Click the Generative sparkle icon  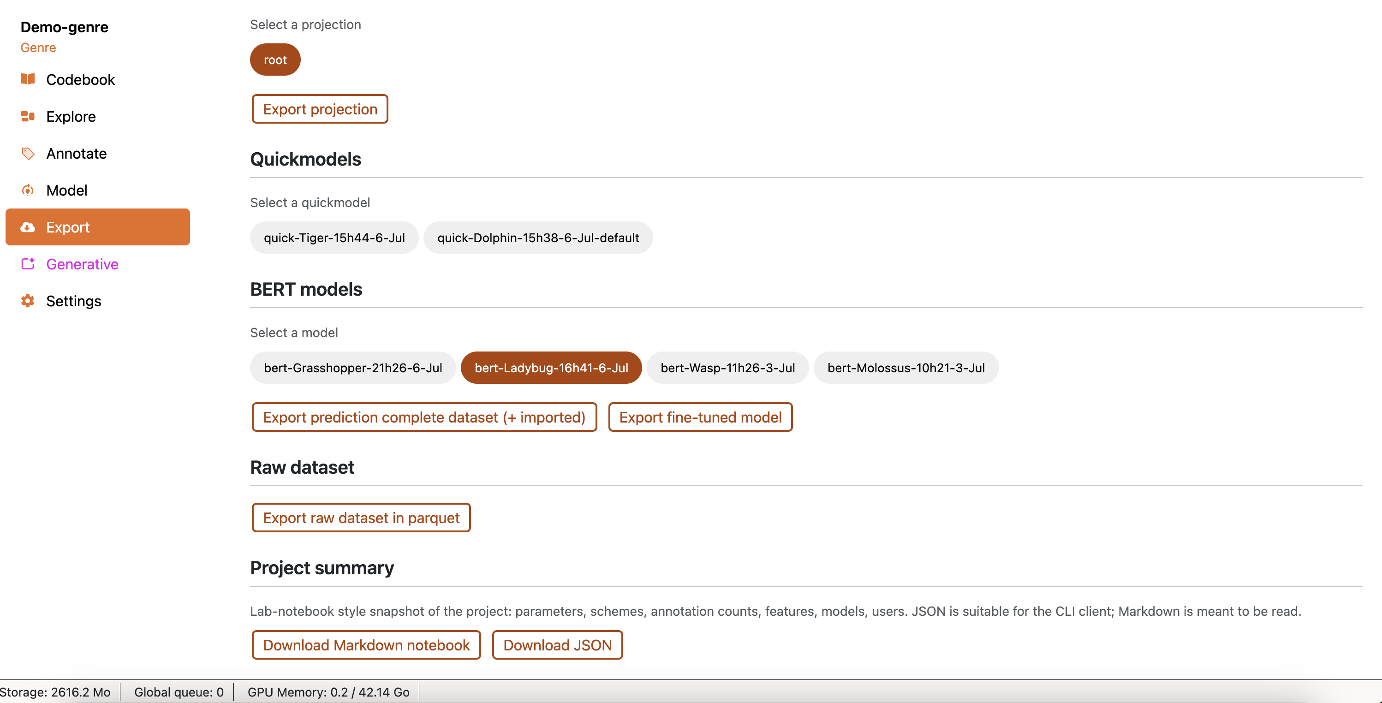pyautogui.click(x=28, y=263)
